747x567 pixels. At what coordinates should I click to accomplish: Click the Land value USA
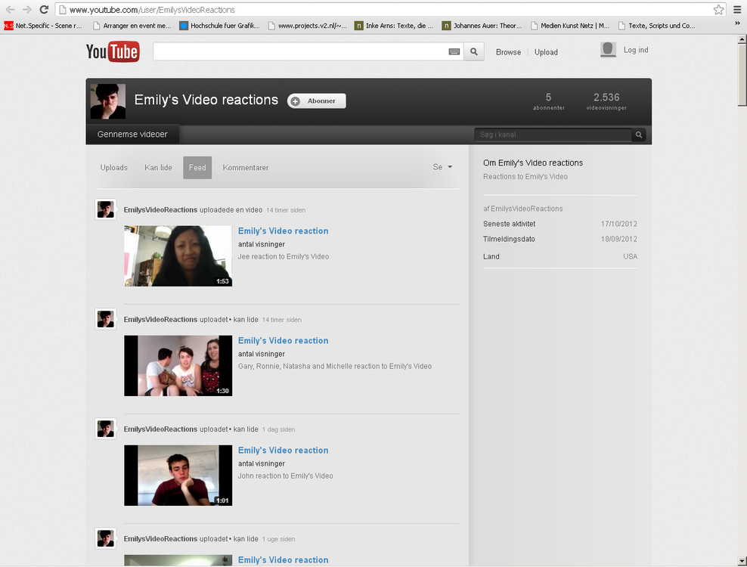[x=630, y=256]
